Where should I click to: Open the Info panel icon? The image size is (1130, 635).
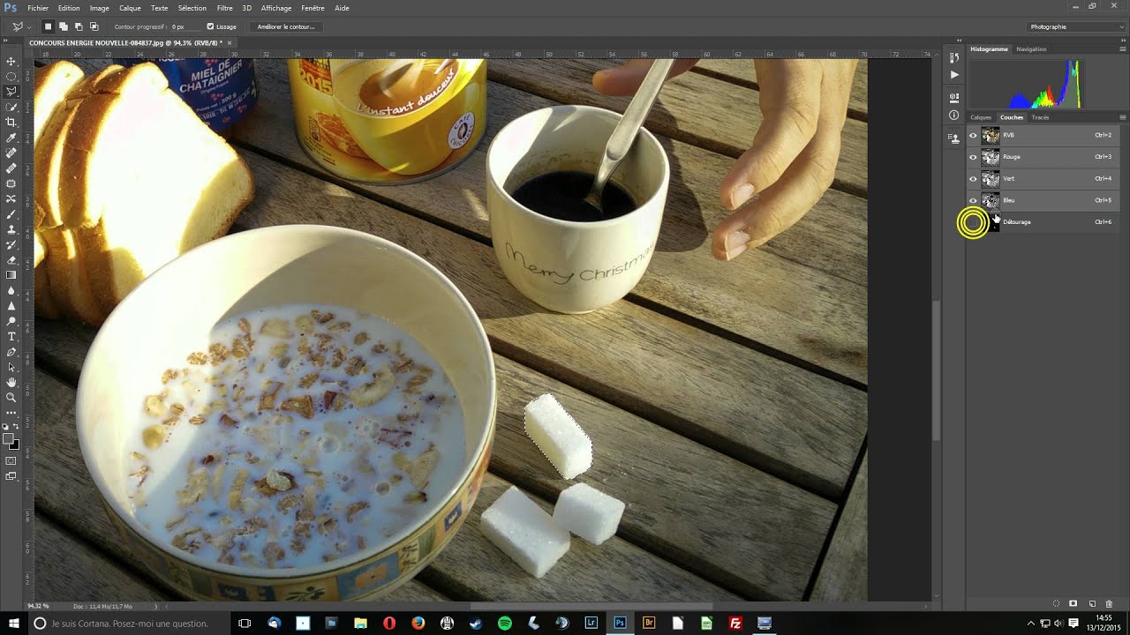953,115
